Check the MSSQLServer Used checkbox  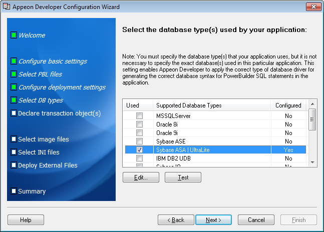pyautogui.click(x=140, y=115)
